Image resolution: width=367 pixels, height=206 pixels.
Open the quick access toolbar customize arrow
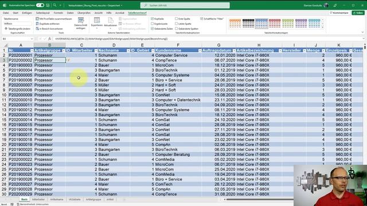tap(60, 5)
